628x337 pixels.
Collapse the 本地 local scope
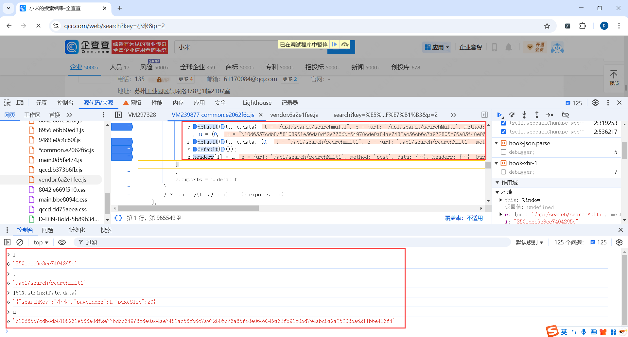pos(497,192)
